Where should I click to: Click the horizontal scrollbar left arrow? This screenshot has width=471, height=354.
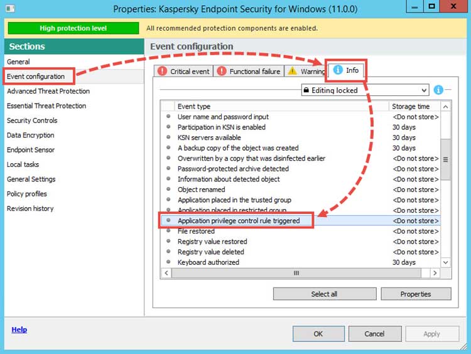pos(166,273)
